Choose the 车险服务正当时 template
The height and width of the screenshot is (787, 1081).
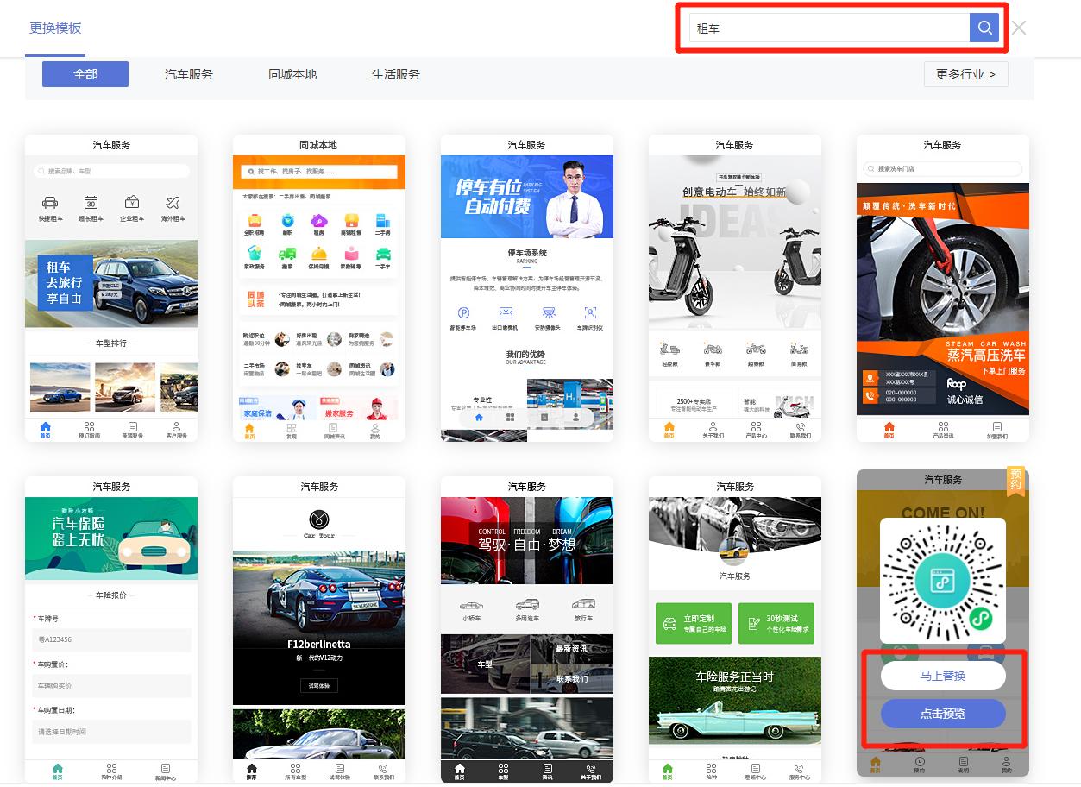pyautogui.click(x=735, y=629)
